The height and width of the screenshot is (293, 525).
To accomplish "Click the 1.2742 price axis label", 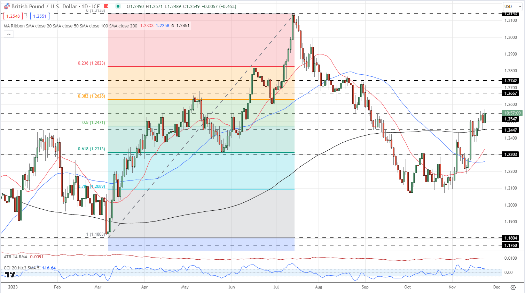I will point(511,81).
